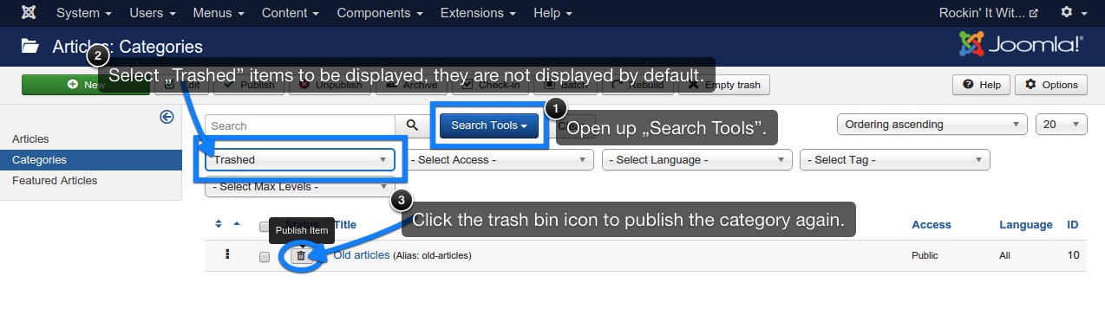Click the Joomla icon in the top menu bar
The height and width of the screenshot is (315, 1105).
click(x=29, y=13)
